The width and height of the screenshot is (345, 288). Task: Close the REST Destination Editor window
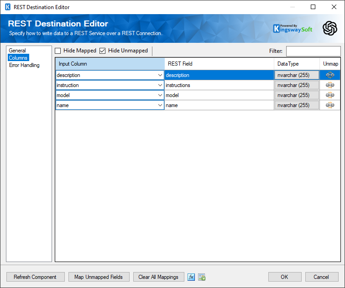click(334, 7)
